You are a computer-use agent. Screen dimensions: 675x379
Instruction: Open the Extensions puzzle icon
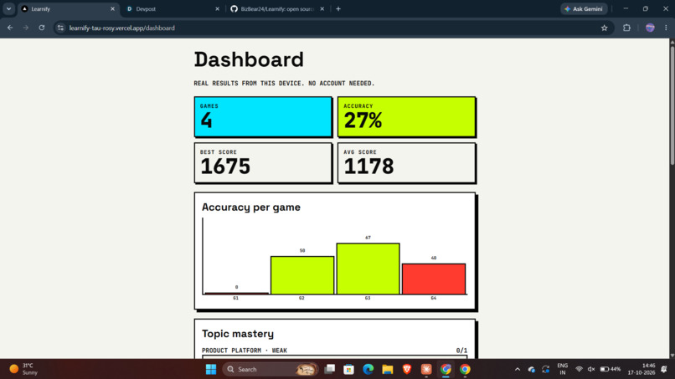(626, 28)
